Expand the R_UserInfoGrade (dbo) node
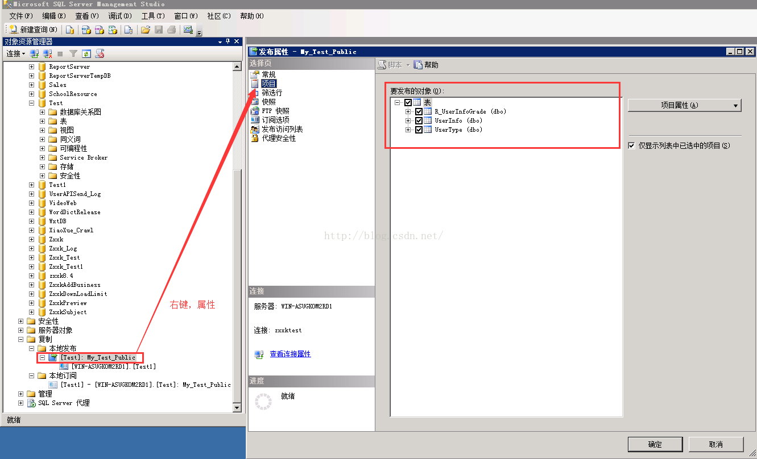The width and height of the screenshot is (757, 459). (408, 112)
